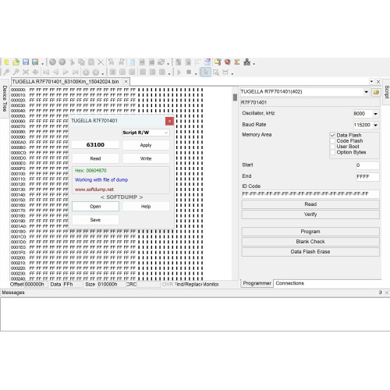This screenshot has width=390, height=390.
Task: Click the Save floppy disk icon
Action: coord(26,62)
